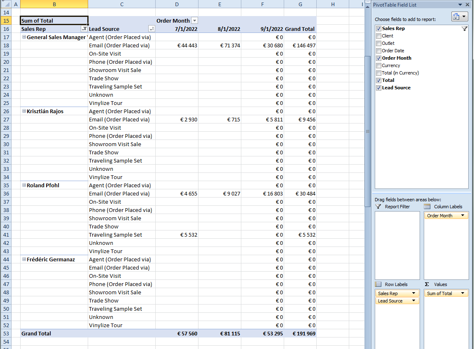
Task: Select the Grand Total cell € 191 969
Action: point(300,333)
